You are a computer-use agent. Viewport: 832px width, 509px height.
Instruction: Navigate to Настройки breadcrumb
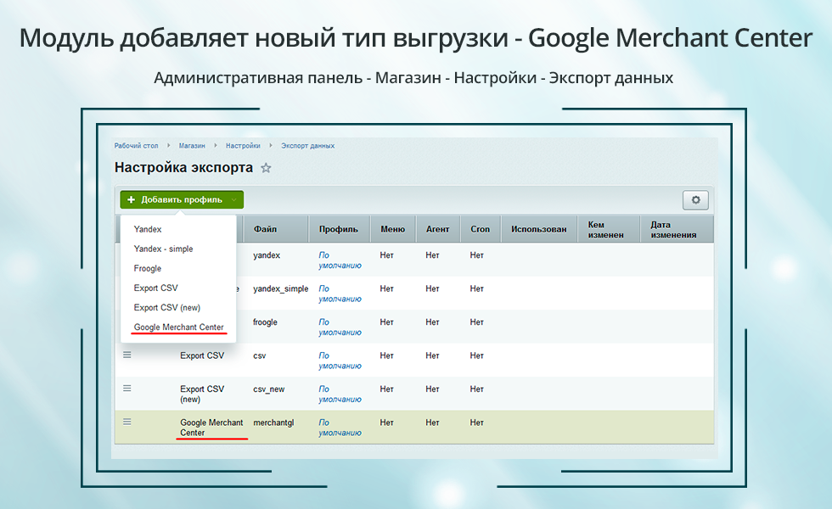[x=243, y=146]
